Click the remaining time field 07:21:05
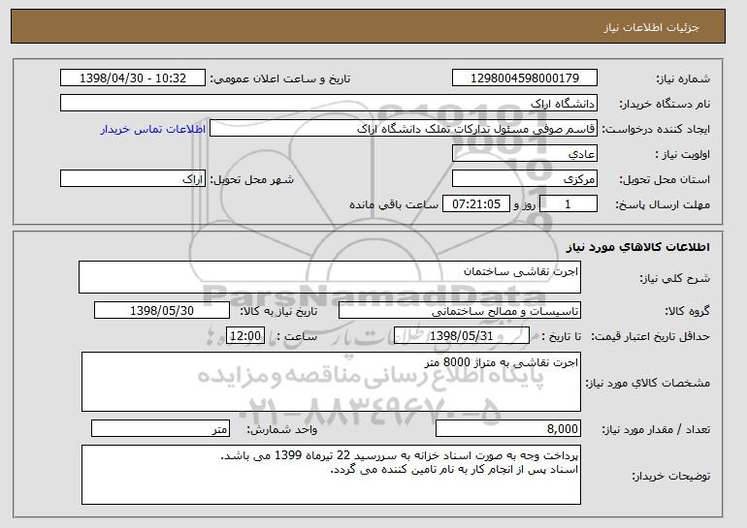The width and height of the screenshot is (747, 528). 476,204
